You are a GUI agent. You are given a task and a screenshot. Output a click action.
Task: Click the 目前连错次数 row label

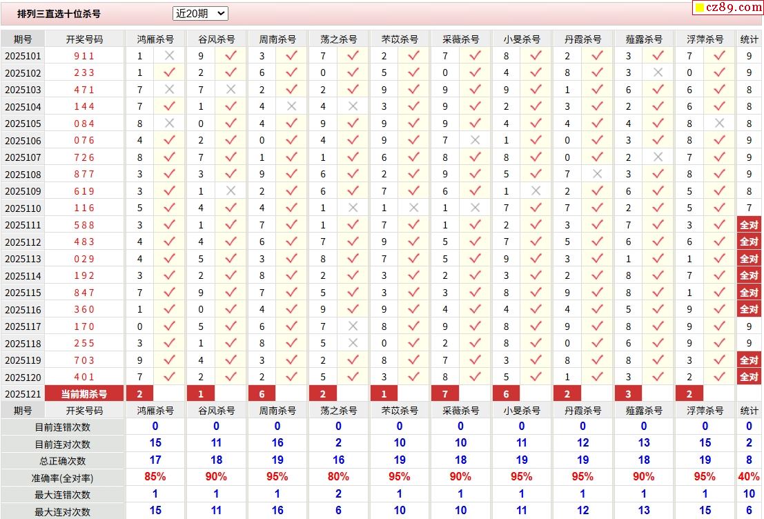pos(62,427)
